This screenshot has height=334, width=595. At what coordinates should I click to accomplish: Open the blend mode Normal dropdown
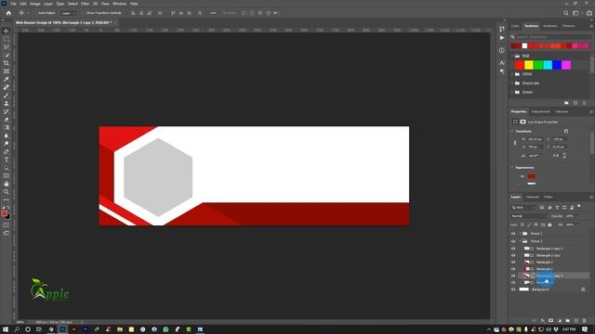[529, 216]
